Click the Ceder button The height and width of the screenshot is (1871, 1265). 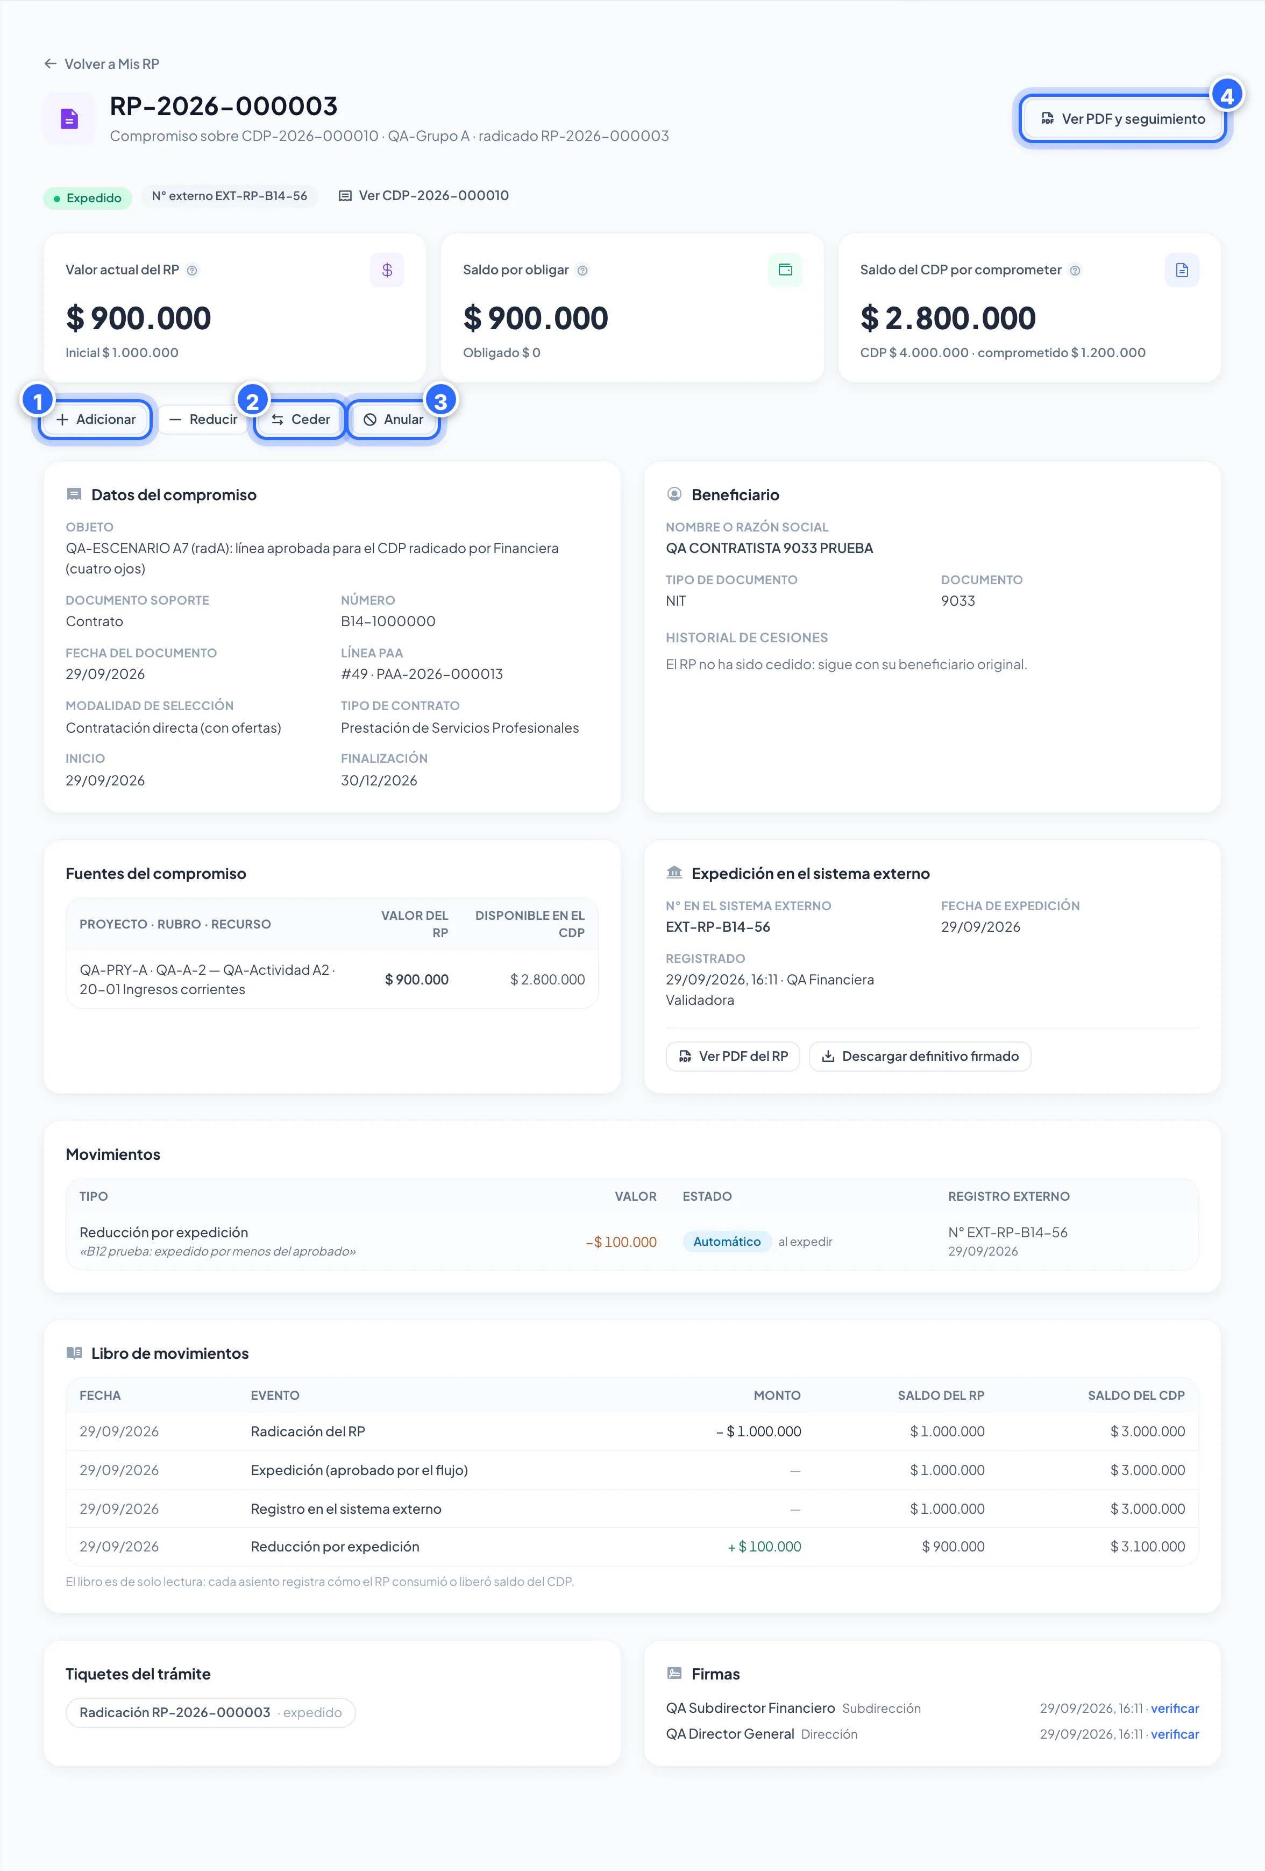300,420
